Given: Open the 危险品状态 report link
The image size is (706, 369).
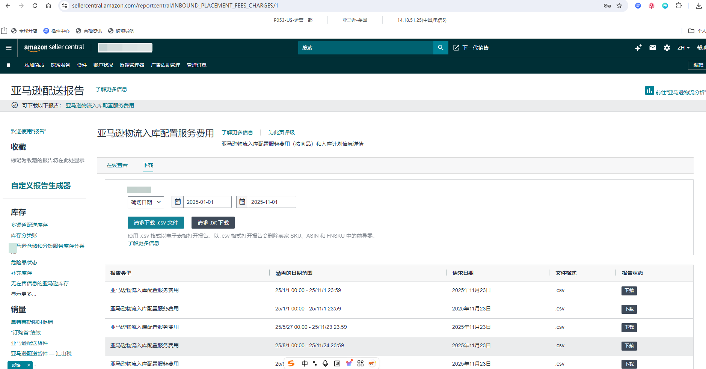Looking at the screenshot, I should coord(24,262).
